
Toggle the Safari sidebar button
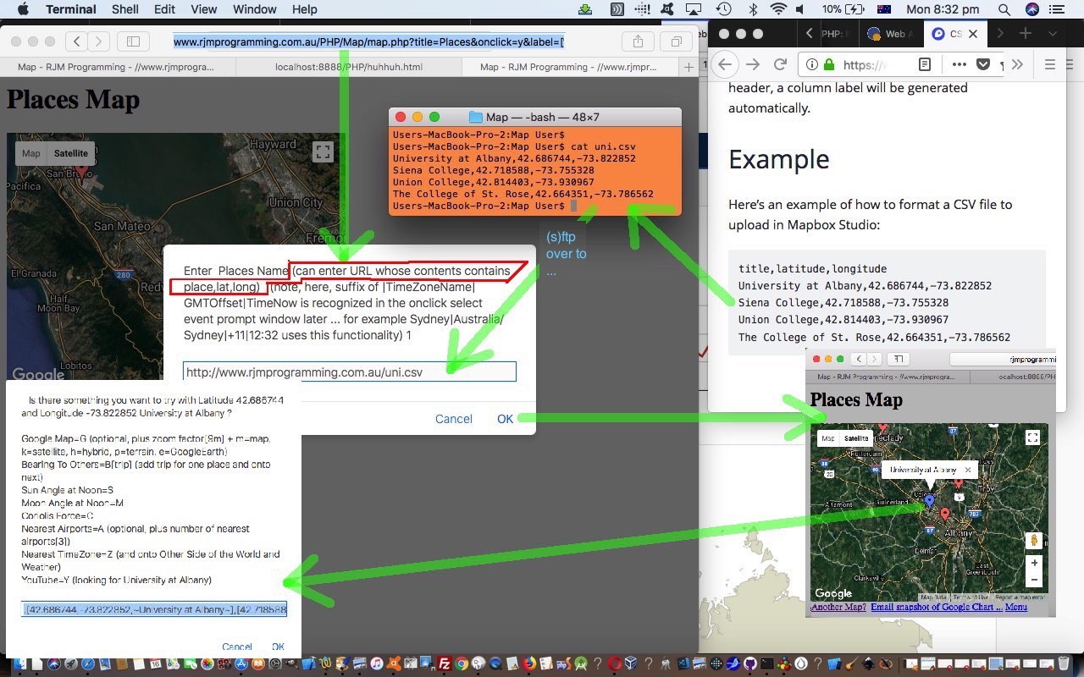click(x=133, y=41)
